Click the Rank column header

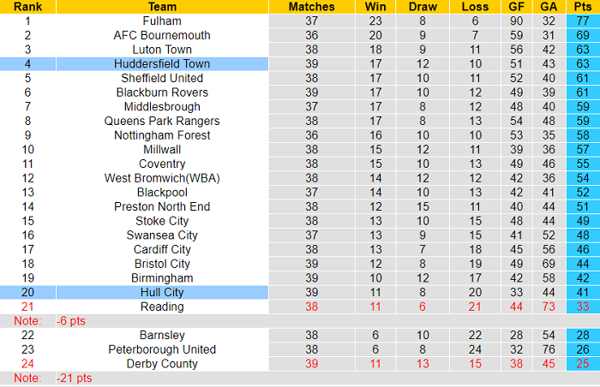28,6
